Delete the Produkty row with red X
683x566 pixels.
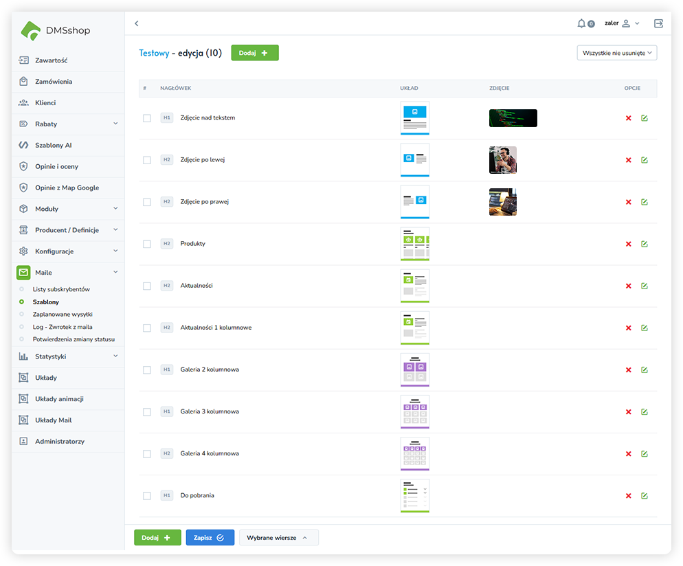[628, 244]
